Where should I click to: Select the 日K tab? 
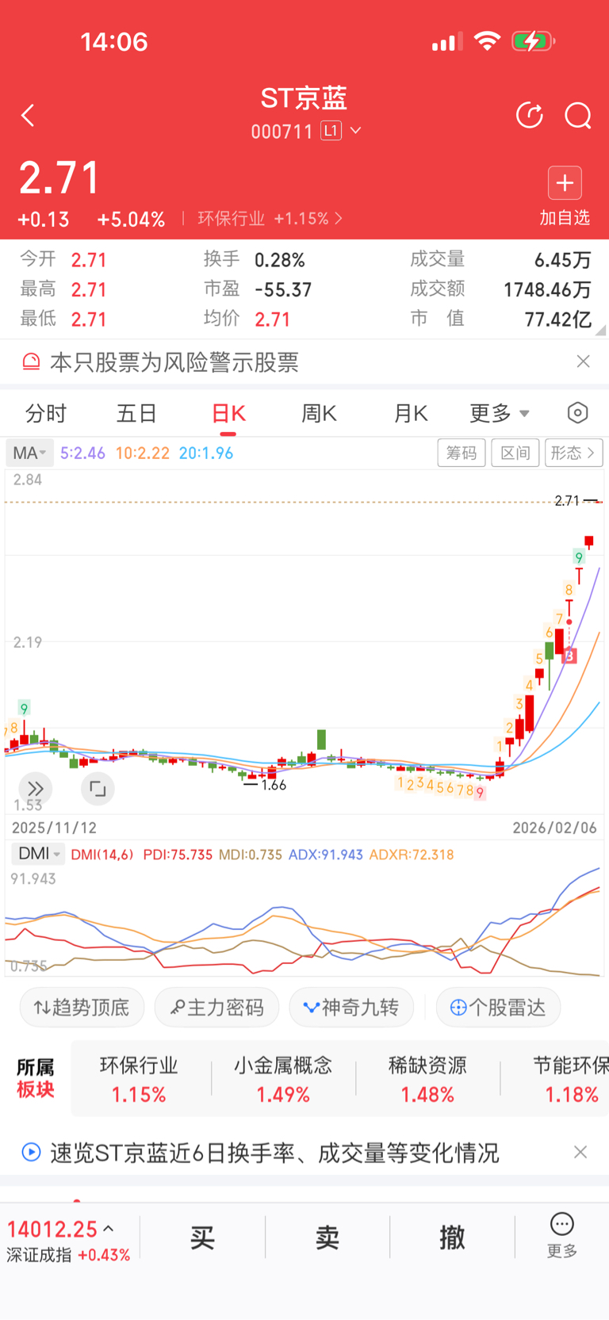[x=228, y=413]
